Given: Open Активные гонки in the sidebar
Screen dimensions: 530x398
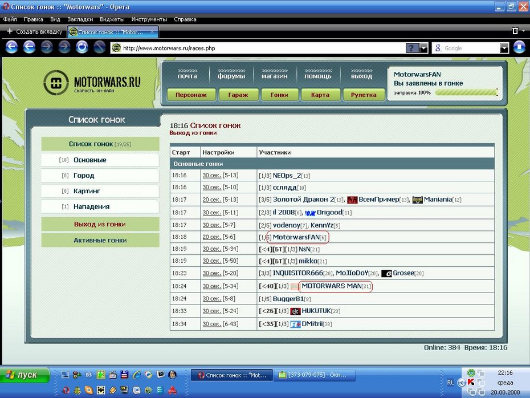Looking at the screenshot, I should [x=100, y=241].
